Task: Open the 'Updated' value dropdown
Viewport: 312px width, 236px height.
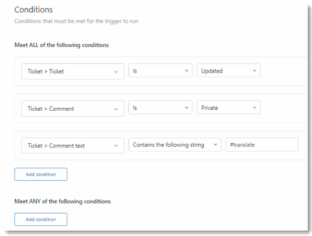Action: click(228, 71)
